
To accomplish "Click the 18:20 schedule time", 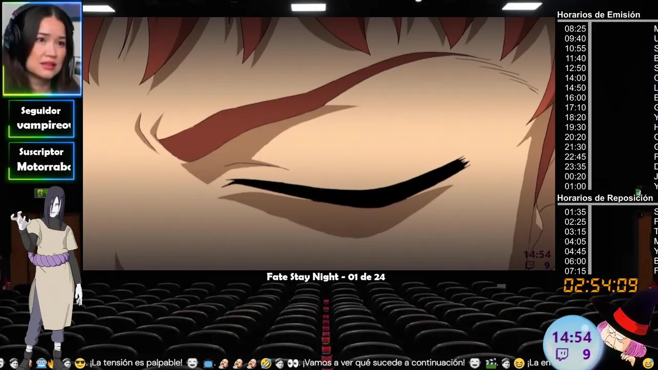I will click(x=575, y=117).
